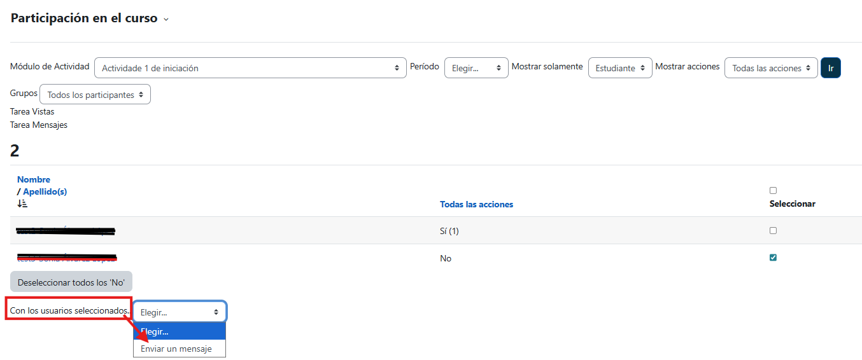Select Elegir... option in open list
The image size is (862, 360).
pos(179,331)
